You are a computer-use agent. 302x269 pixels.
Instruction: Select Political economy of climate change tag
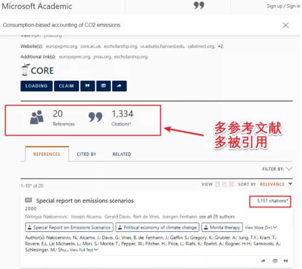157,227
